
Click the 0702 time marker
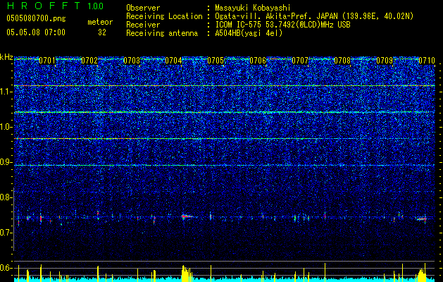pyautogui.click(x=89, y=61)
